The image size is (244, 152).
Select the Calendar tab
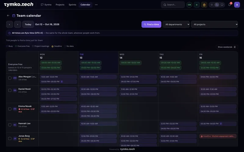pyautogui.click(x=85, y=5)
